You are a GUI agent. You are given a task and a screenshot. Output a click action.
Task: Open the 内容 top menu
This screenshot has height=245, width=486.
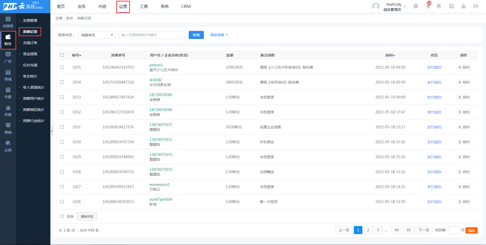coord(102,6)
